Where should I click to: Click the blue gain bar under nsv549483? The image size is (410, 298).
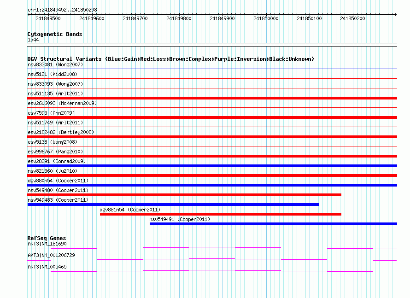point(173,205)
